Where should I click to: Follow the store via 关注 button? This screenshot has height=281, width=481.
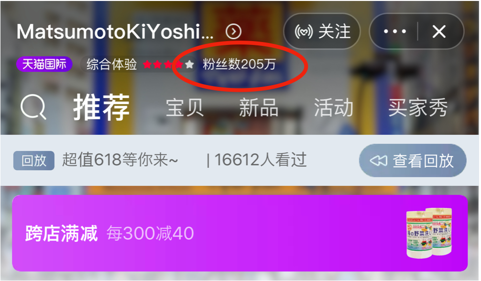coord(322,31)
